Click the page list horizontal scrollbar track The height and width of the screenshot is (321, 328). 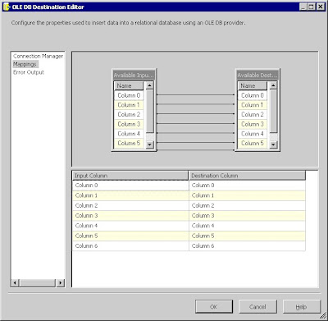pyautogui.click(x=38, y=282)
